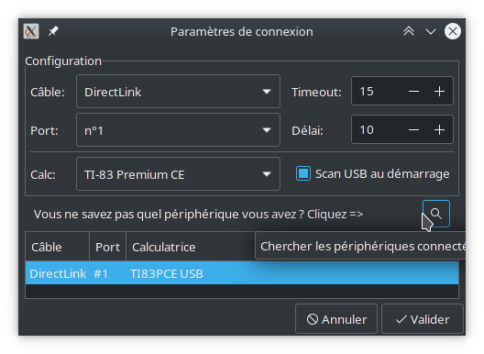Decrease Délai with minus icon
Image resolution: width=484 pixels, height=354 pixels.
[x=413, y=129]
